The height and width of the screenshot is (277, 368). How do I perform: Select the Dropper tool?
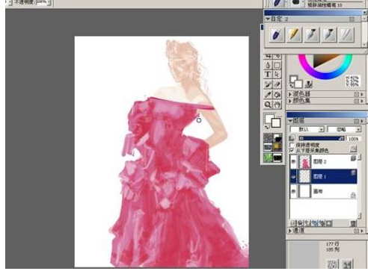pos(268,95)
